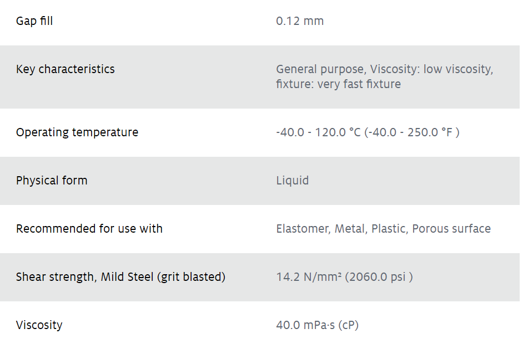The image size is (523, 349).
Task: Click the Operating temperature label
Action: click(77, 132)
